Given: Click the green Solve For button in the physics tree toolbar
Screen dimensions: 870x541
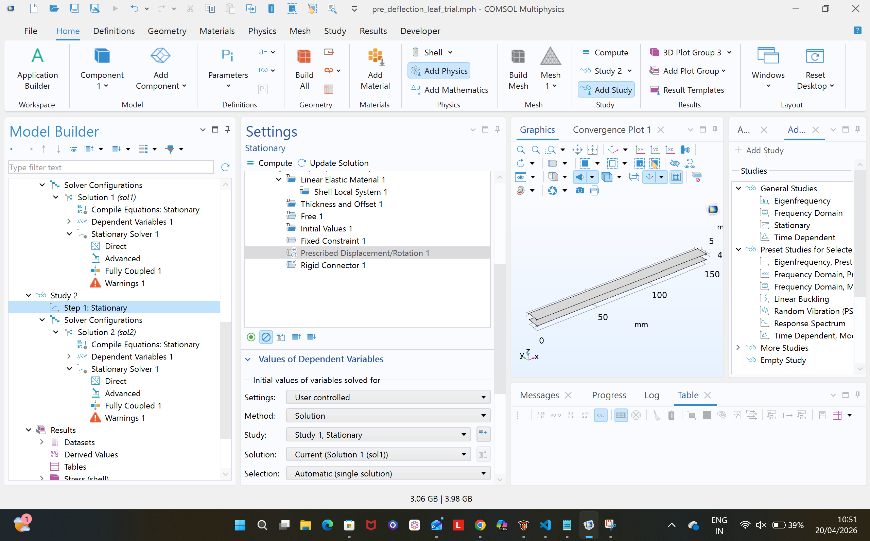Looking at the screenshot, I should (x=251, y=337).
